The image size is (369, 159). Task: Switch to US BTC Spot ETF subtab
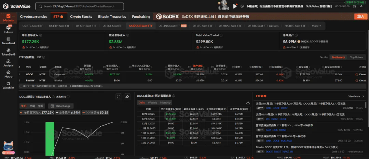[x=32, y=26]
